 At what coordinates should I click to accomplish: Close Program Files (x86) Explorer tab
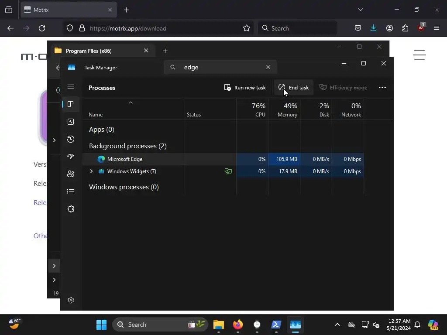pos(146,51)
